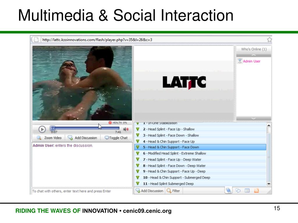Open the Filter tool
Screen dimensions: 298x223
pyautogui.click(x=173, y=191)
